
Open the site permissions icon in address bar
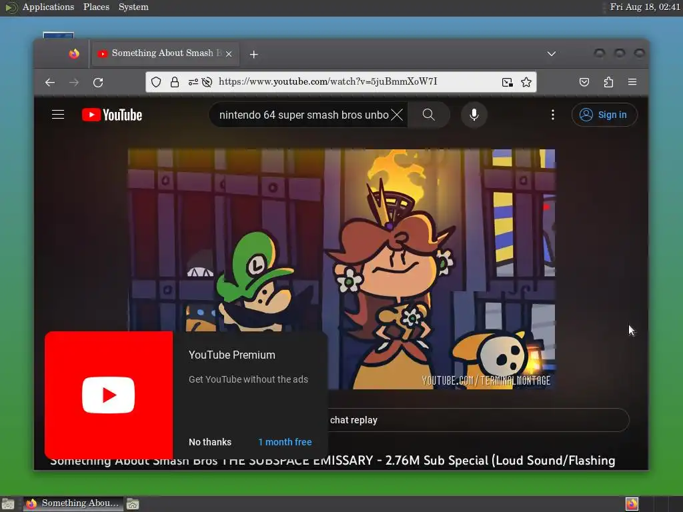(193, 82)
